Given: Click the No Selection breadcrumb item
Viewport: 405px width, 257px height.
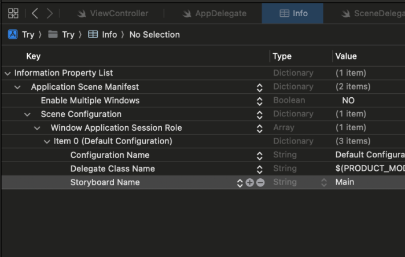Looking at the screenshot, I should (x=154, y=35).
